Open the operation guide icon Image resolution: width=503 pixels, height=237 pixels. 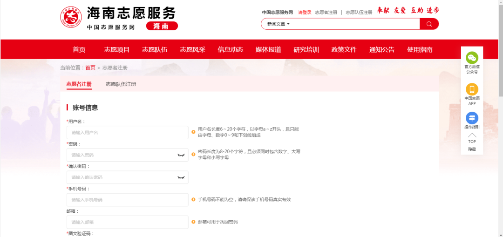(x=472, y=118)
